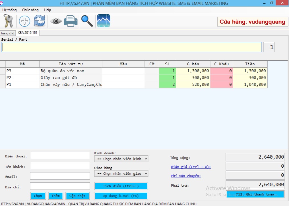Viewport: 289px width, 206px height.
Task: Click the quantity cell of row P3
Action: click(167, 71)
